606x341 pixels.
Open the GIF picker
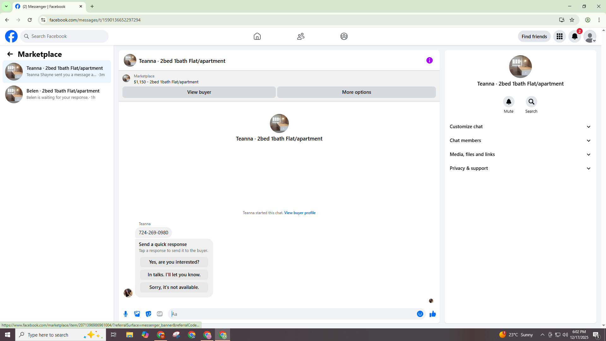pyautogui.click(x=160, y=314)
